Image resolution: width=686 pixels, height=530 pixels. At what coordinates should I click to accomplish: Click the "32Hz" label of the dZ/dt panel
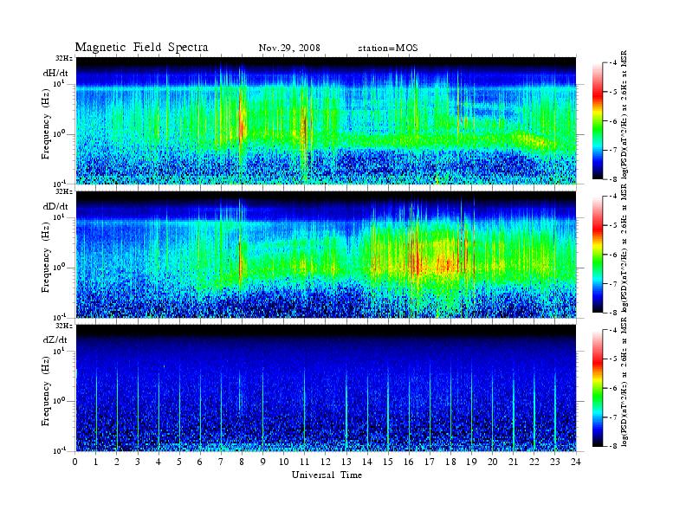coord(64,326)
